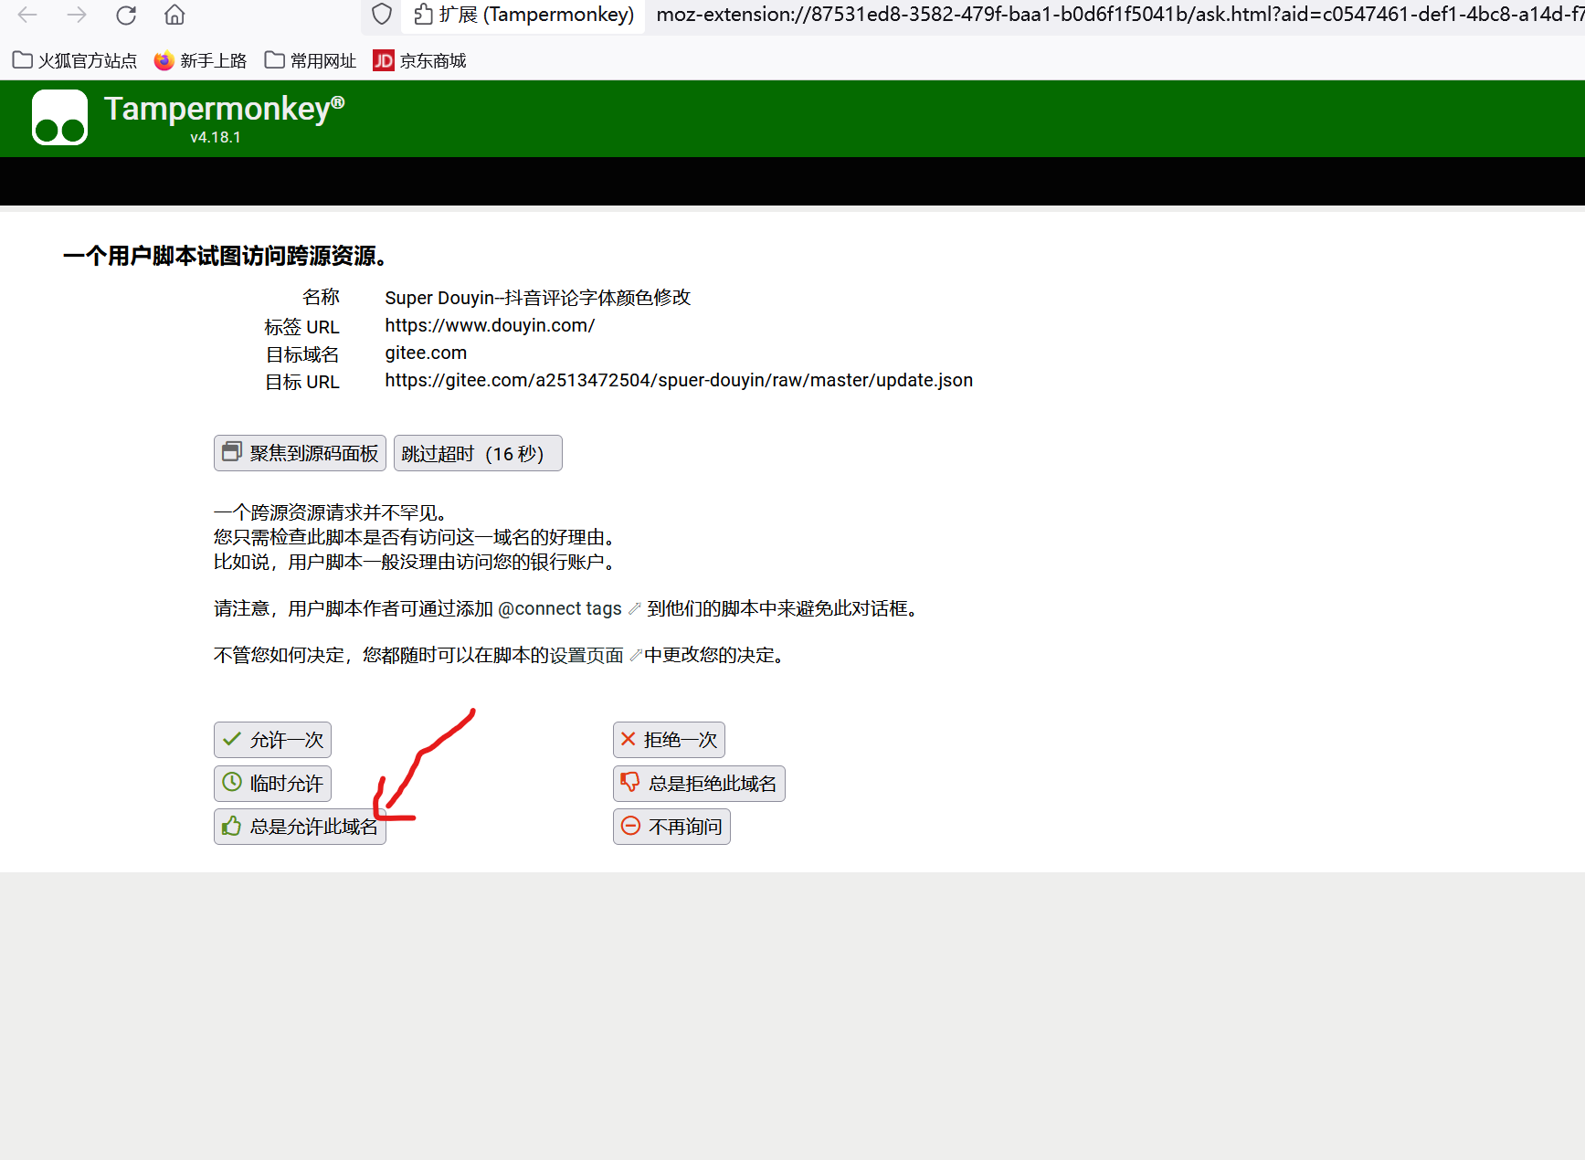The height and width of the screenshot is (1160, 1585).
Task: Click the Tampermonkey logo icon
Action: (59, 118)
